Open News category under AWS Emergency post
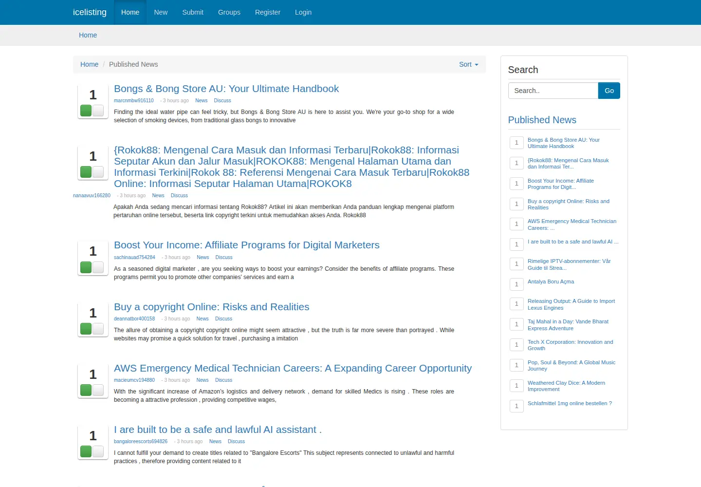 point(203,380)
